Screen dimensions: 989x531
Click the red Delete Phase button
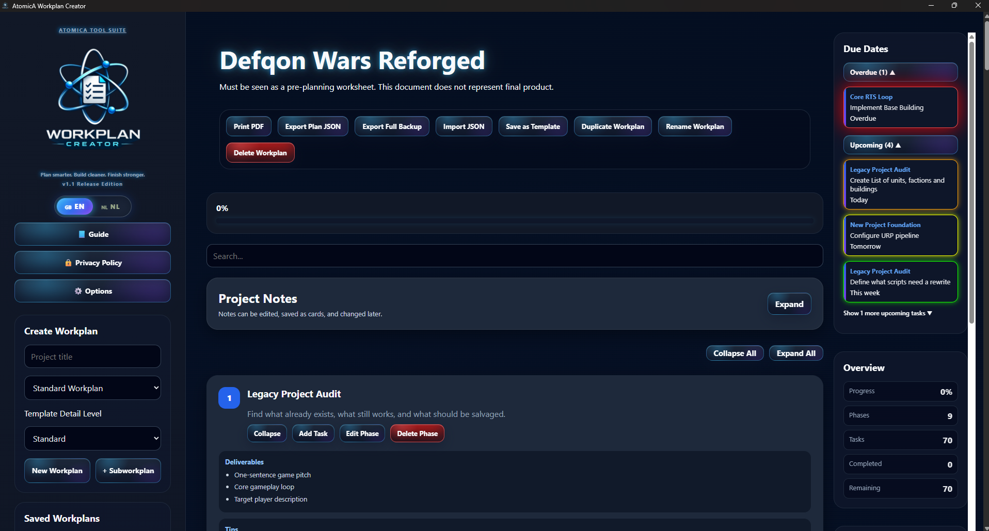(x=417, y=433)
